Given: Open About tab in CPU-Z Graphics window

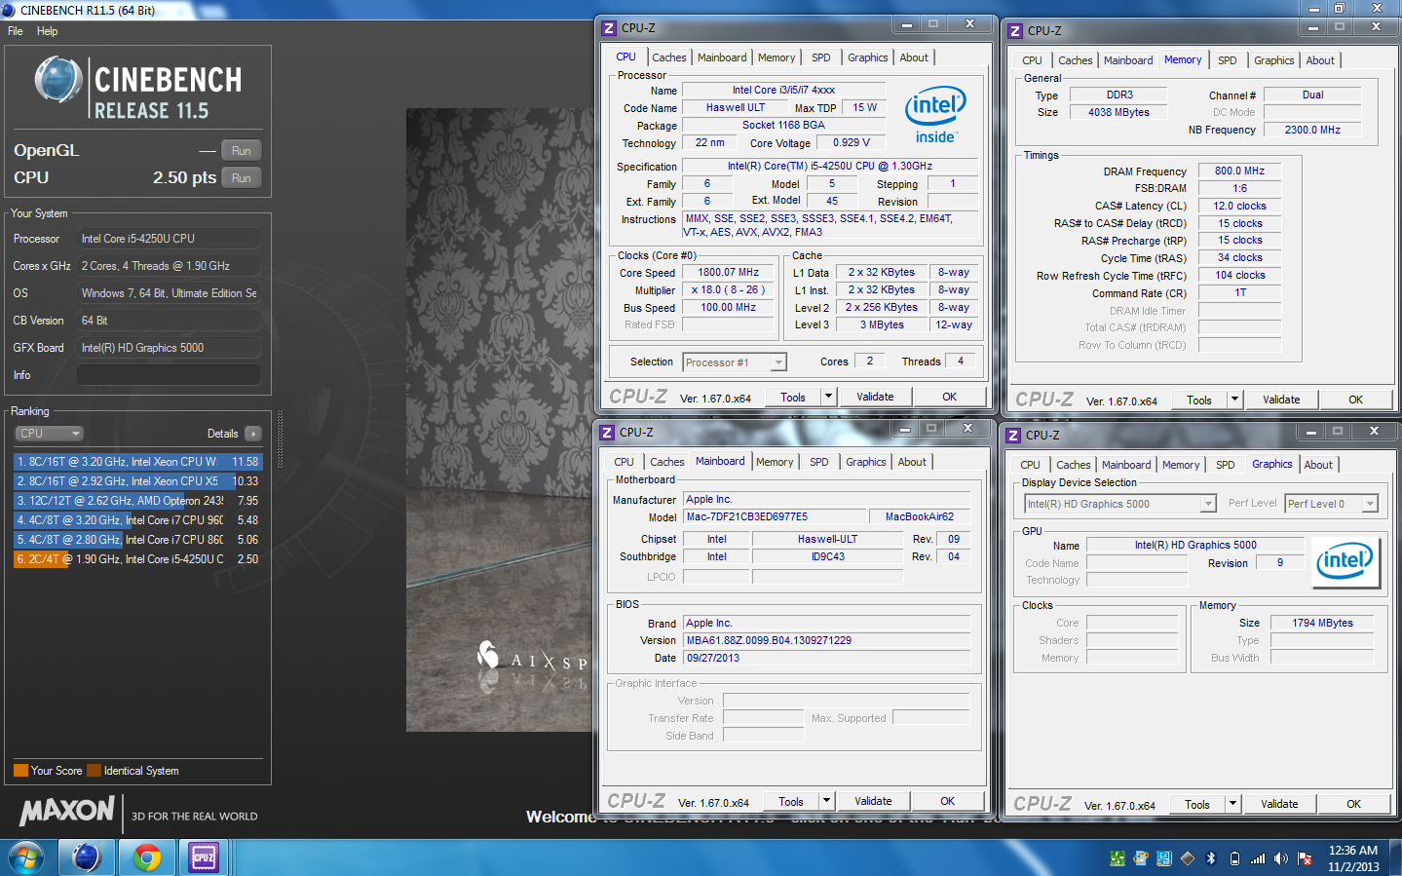Looking at the screenshot, I should [1318, 465].
